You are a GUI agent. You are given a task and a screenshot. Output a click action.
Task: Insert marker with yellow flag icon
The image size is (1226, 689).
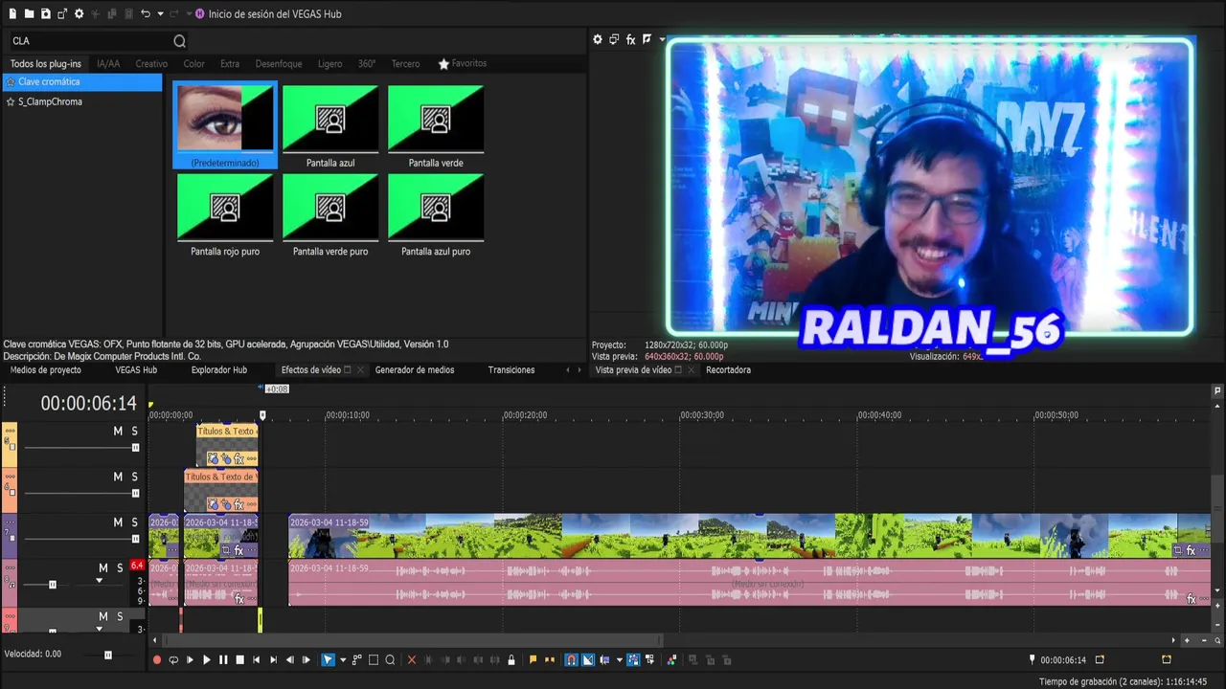point(533,660)
